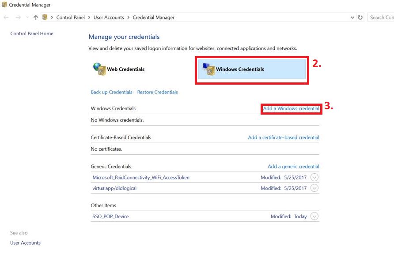Click 'Modified: 5/25/2017' on virtualapp/didlogical row
Image resolution: width=394 pixels, height=253 pixels.
click(284, 188)
